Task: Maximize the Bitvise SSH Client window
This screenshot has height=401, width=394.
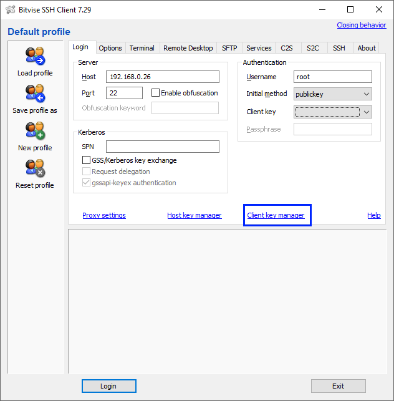Action: pos(350,10)
